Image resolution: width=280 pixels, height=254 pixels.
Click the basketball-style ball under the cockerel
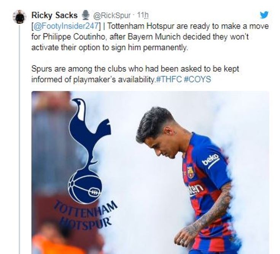coord(85,186)
